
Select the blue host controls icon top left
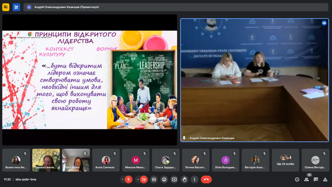(x=16, y=7)
